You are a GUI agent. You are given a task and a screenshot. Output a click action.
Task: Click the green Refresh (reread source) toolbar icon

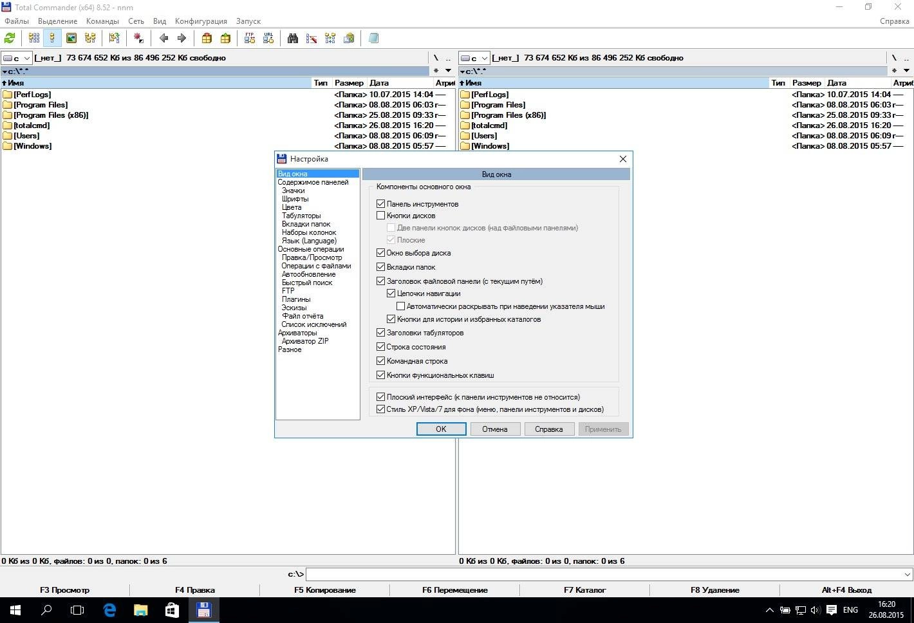coord(10,38)
